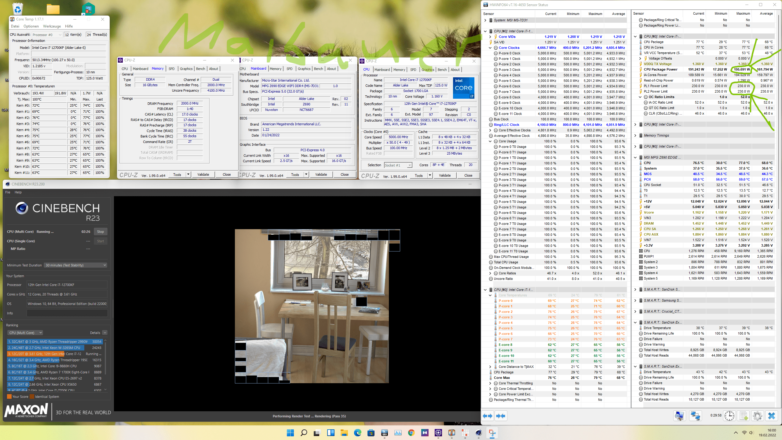
Task: Expand Core Effective Clocks in HWiNFO
Action: tap(490, 130)
